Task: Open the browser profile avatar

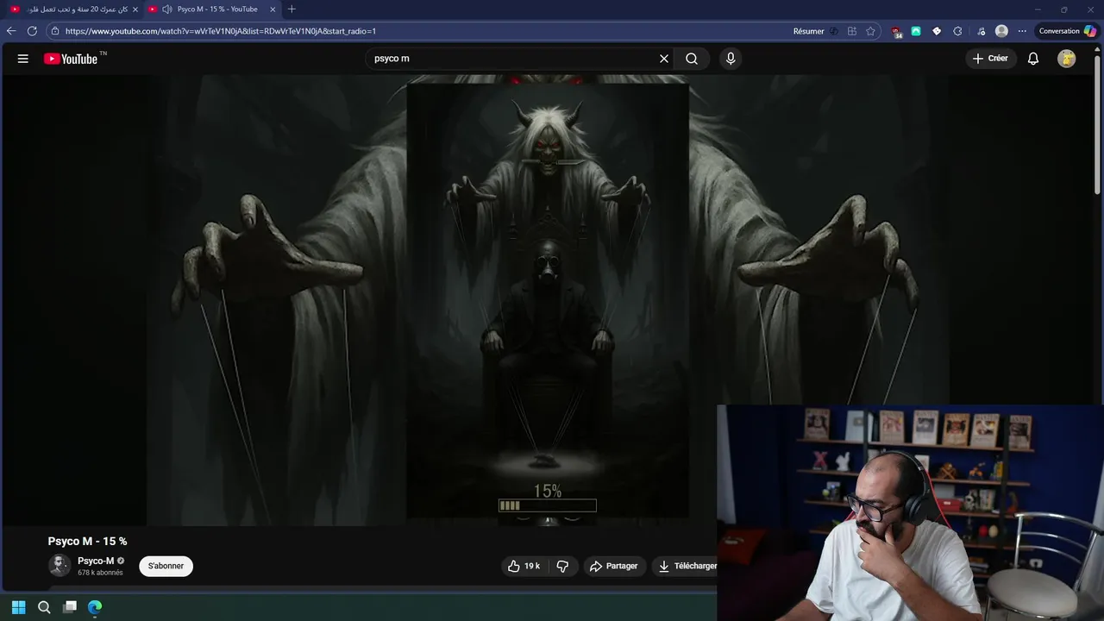Action: tap(1001, 31)
